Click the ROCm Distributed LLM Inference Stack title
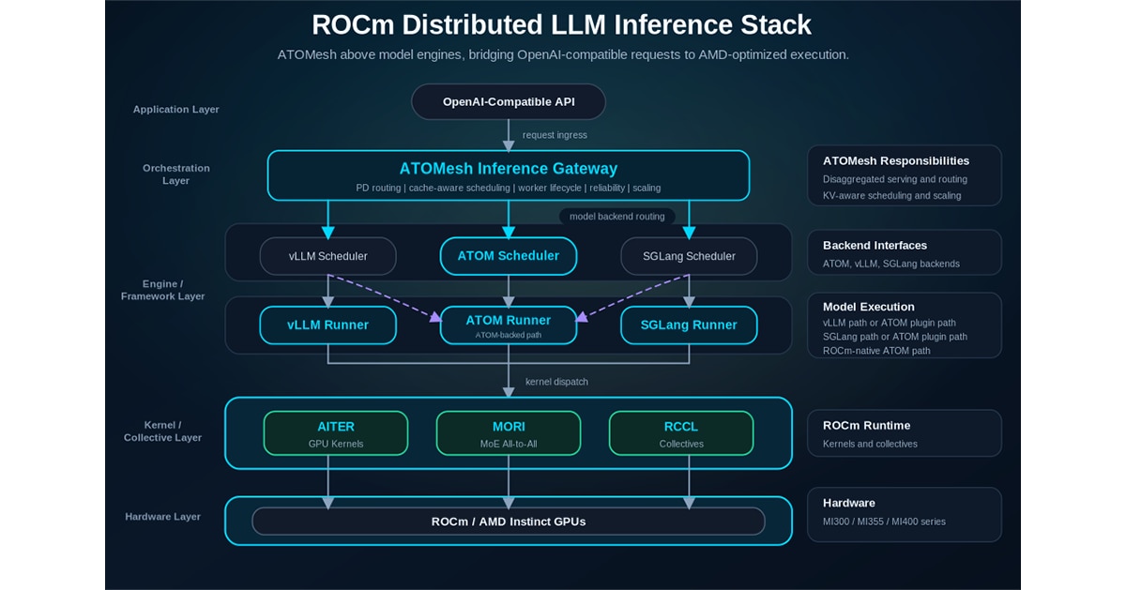This screenshot has height=590, width=1126. [x=561, y=24]
